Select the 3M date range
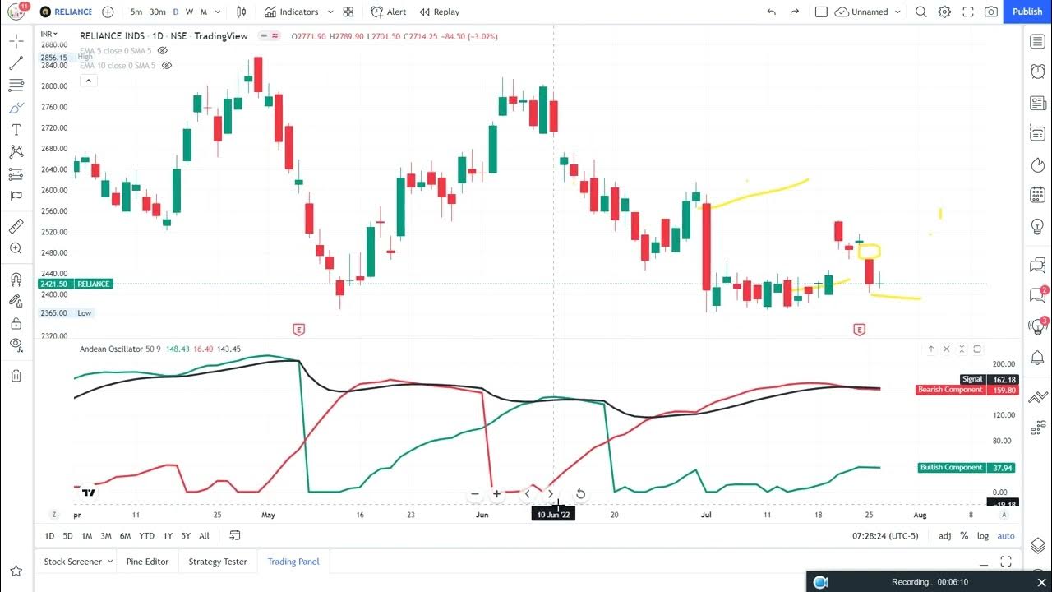This screenshot has height=592, width=1052. pos(106,536)
